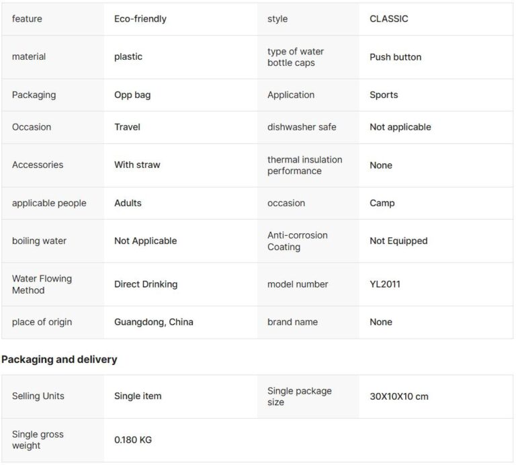Click the Push button cap type value

coord(395,57)
